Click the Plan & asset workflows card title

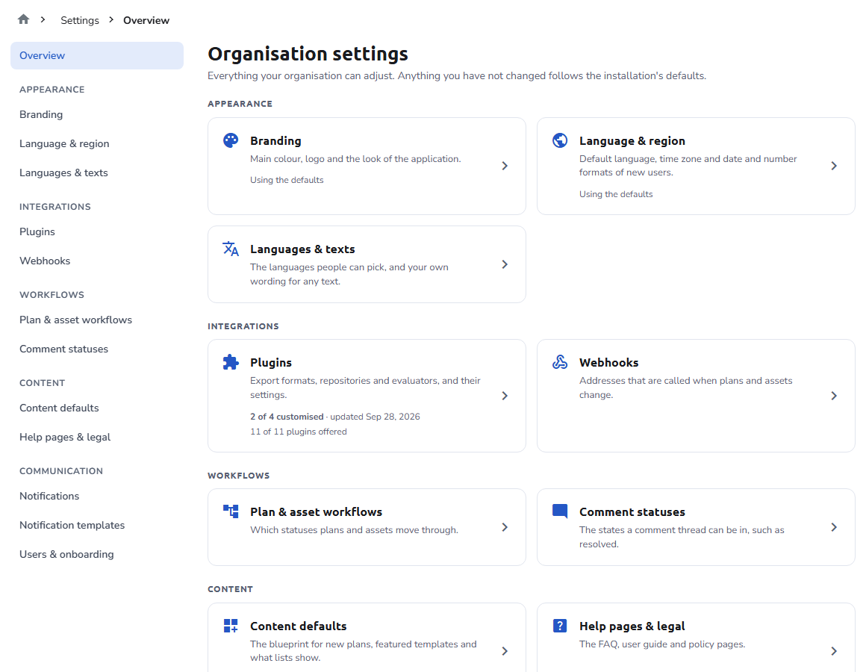pos(316,512)
